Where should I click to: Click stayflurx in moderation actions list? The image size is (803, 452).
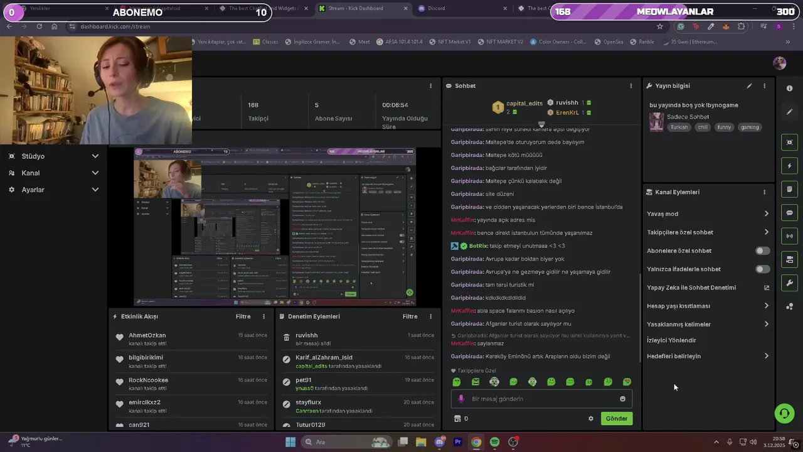308,402
